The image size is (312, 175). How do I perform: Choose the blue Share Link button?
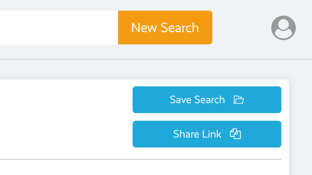pyautogui.click(x=207, y=134)
